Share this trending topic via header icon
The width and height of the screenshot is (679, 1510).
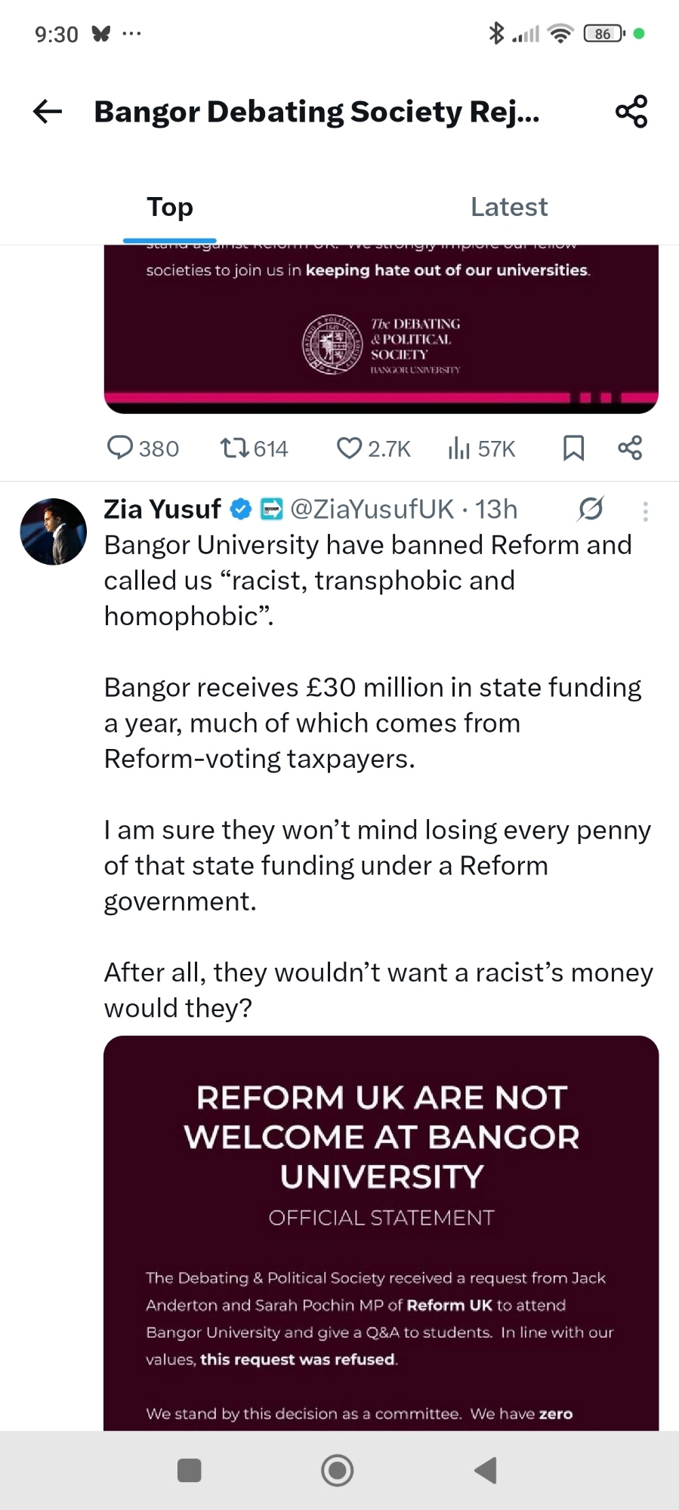[631, 112]
